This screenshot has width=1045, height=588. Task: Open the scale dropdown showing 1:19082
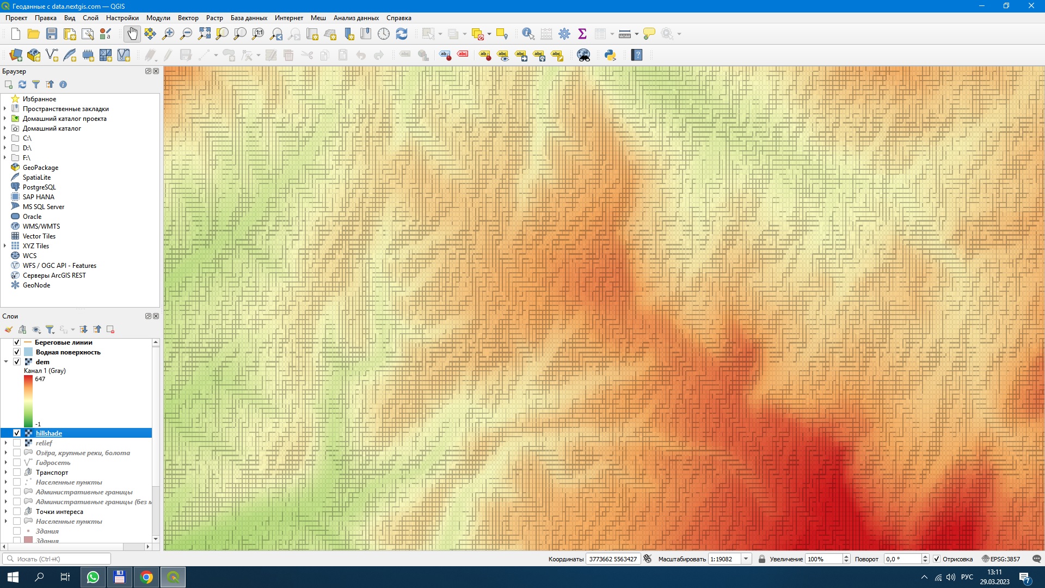(x=747, y=559)
